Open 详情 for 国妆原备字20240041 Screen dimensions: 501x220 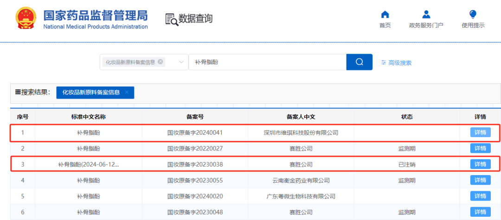(480, 132)
